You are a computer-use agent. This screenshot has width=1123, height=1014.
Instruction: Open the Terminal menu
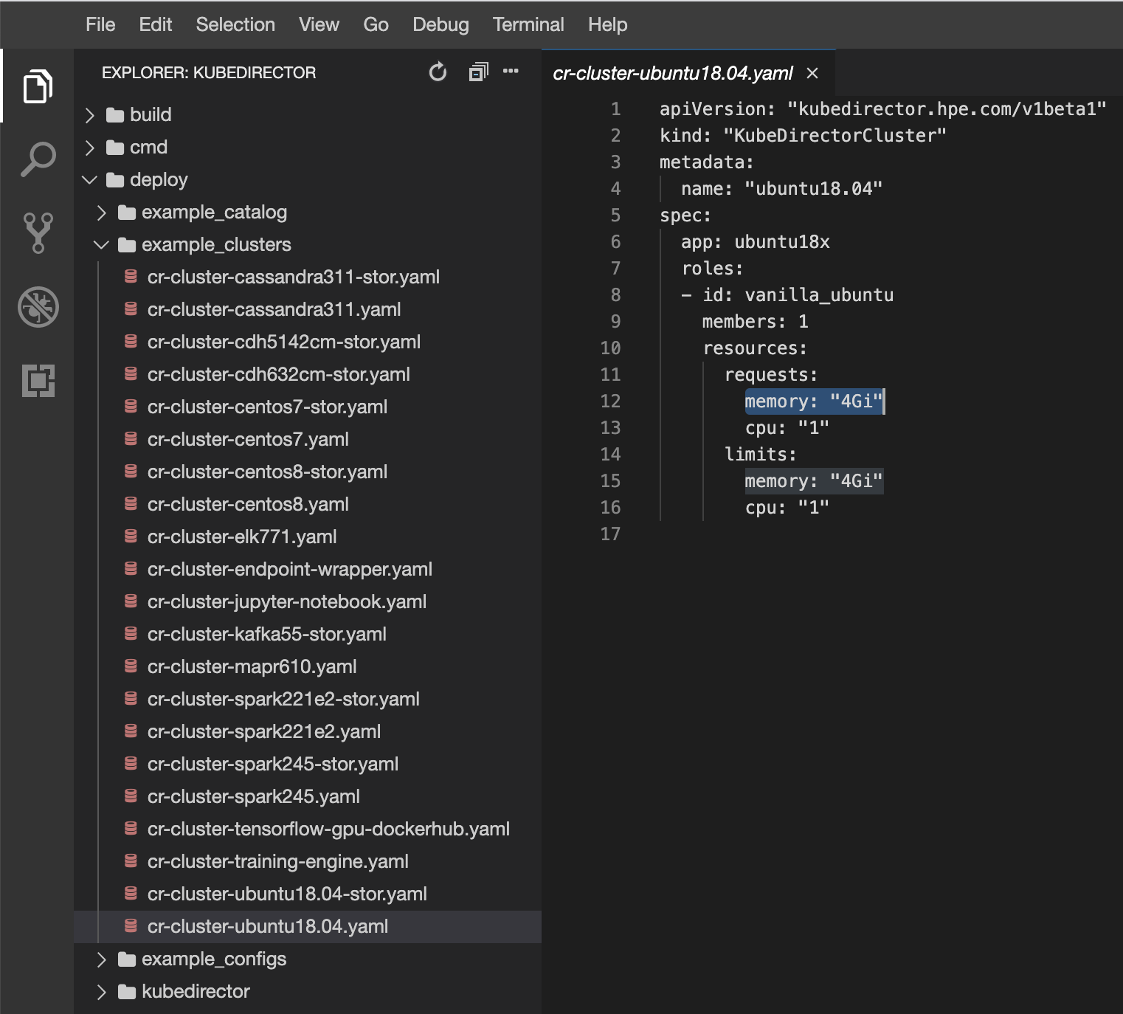(x=528, y=24)
